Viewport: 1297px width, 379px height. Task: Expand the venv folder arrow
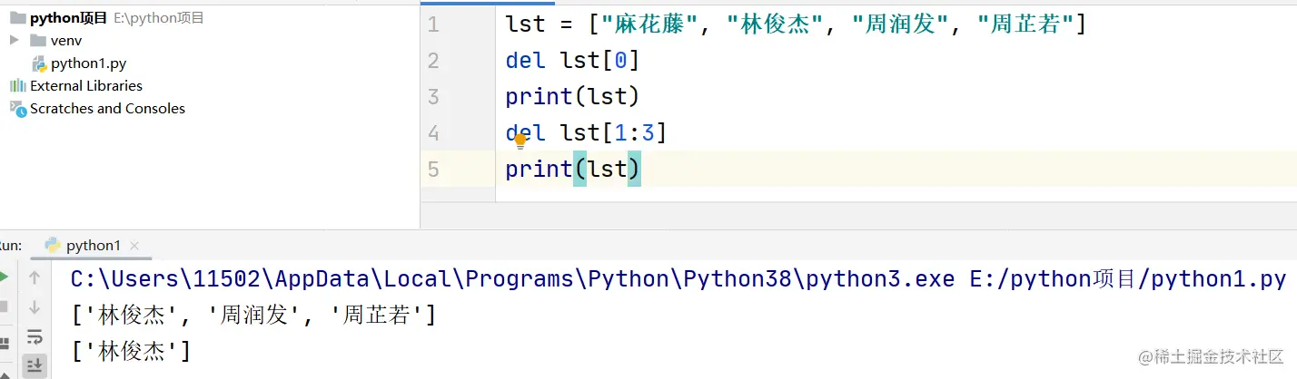(14, 40)
